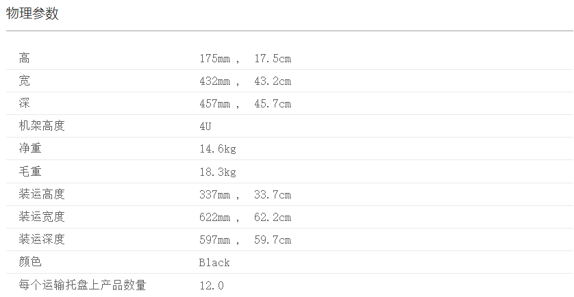Select the 4U rack height value
Screen dimensions: 574x297
click(x=206, y=127)
